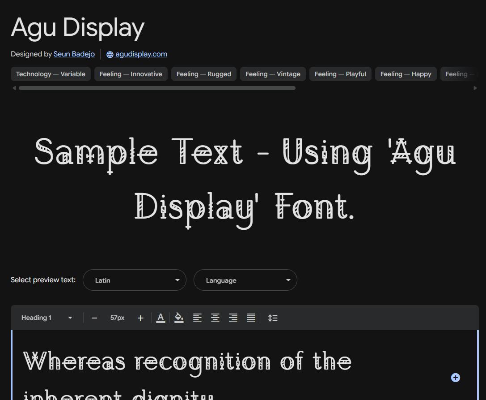Justify the text
This screenshot has height=400, width=486.
tap(251, 318)
